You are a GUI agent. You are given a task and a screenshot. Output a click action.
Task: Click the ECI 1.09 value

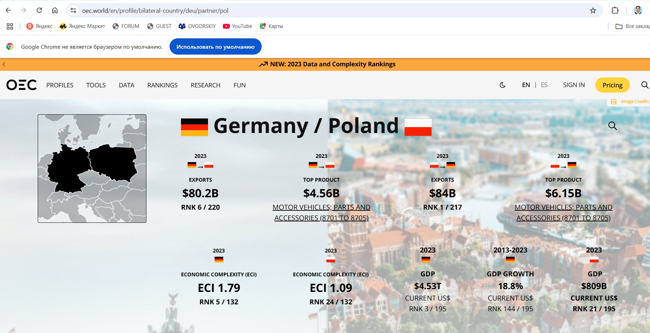pos(331,288)
